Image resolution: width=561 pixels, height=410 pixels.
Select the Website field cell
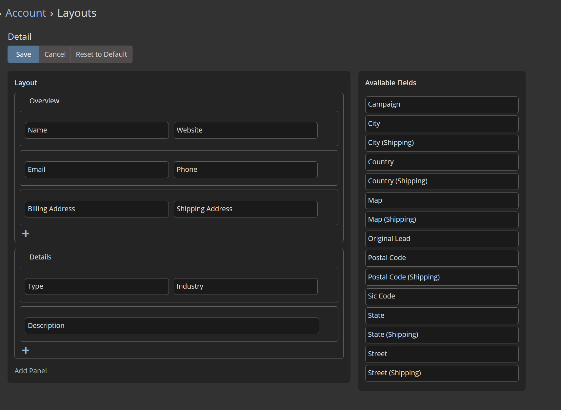coord(245,130)
